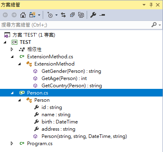The width and height of the screenshot is (163, 152).
Task: Select the 相依性 dependencies item
Action: (x=34, y=49)
